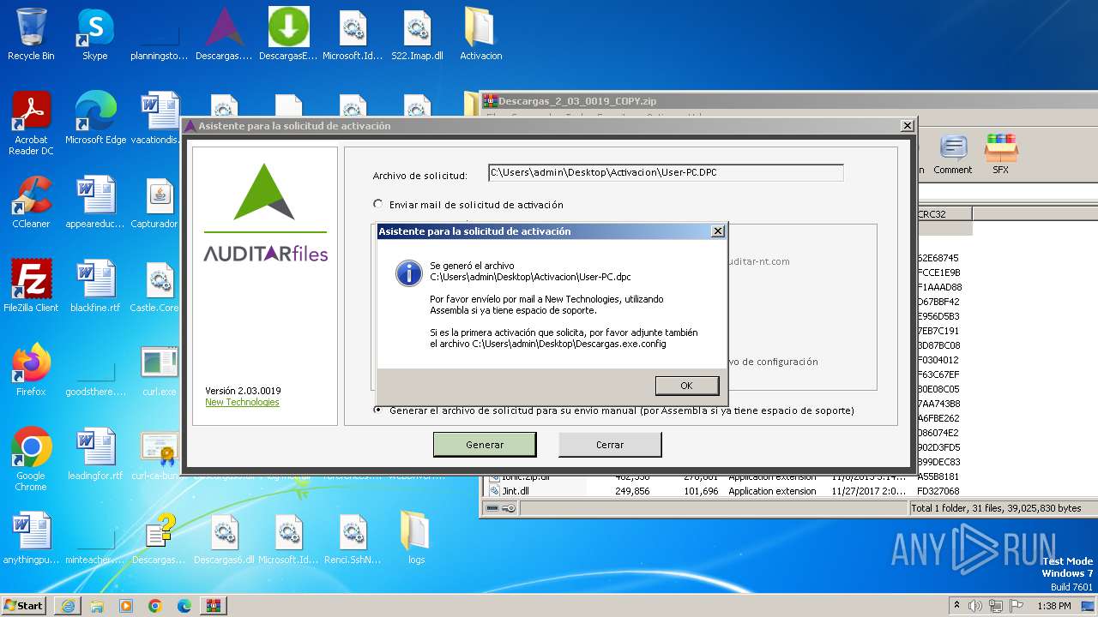Open the New Technologies link

[242, 403]
